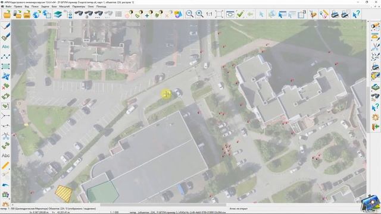This screenshot has height=214, width=381.
Task: Click the blue pointer with window icon
Action: 282,14
